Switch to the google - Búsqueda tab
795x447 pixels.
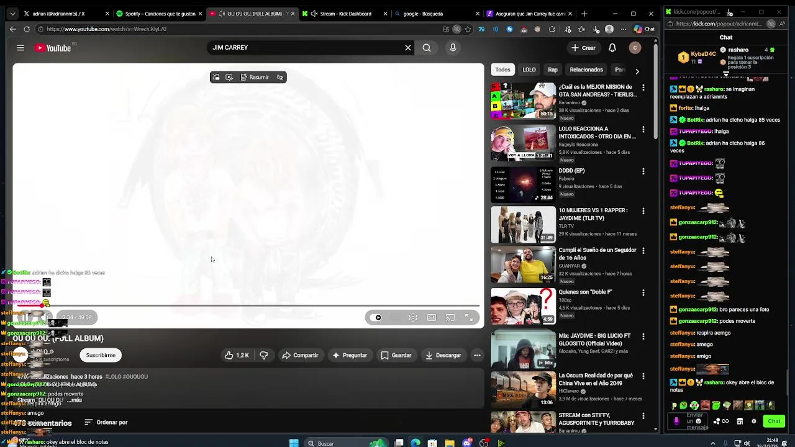[x=437, y=13]
